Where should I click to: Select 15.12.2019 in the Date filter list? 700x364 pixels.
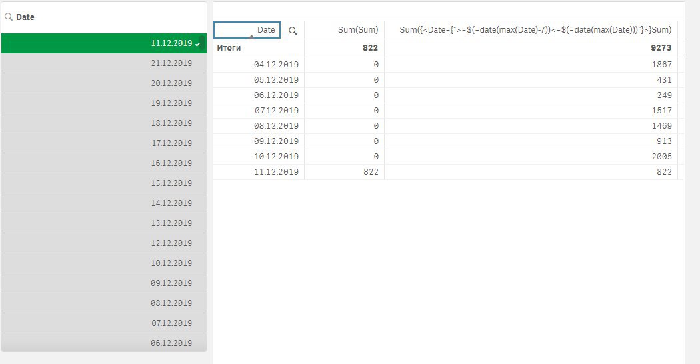pos(103,183)
